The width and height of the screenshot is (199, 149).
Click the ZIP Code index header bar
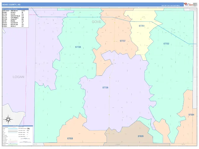click(15, 9)
